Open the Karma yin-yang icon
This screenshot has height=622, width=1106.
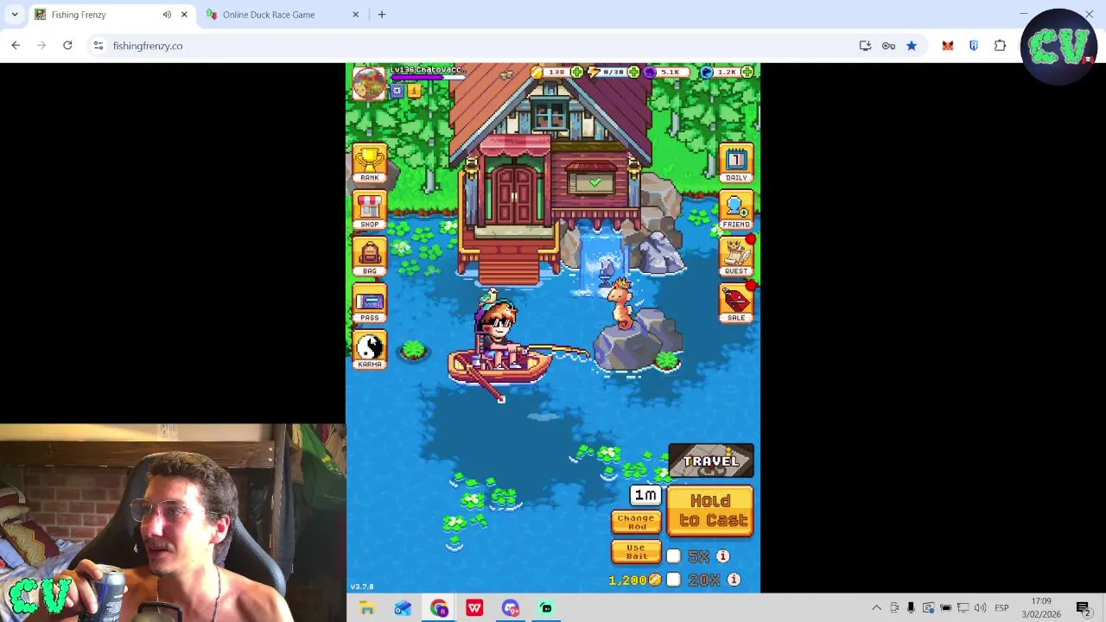click(370, 350)
